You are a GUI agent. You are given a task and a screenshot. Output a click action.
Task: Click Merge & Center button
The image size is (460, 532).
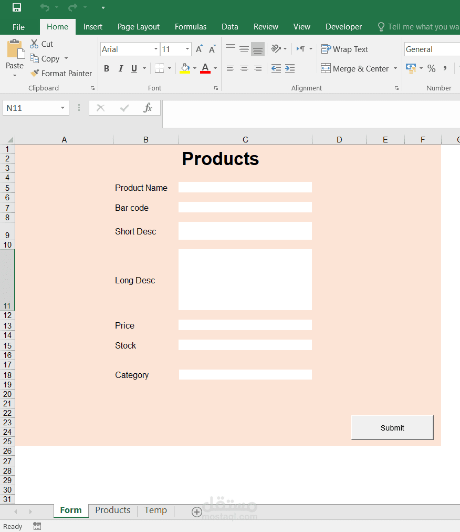[x=354, y=68]
